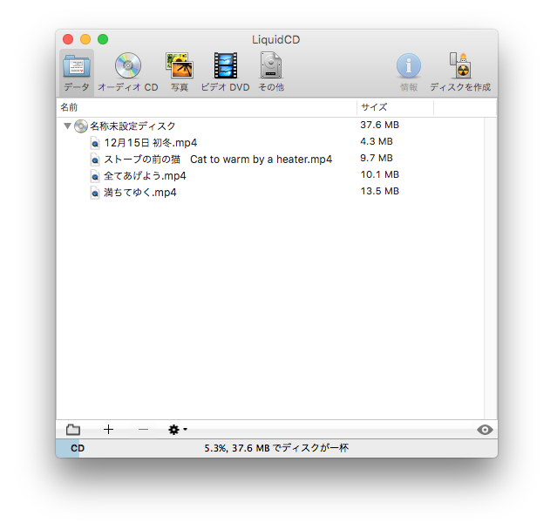Sort by サイズ column header

394,107
